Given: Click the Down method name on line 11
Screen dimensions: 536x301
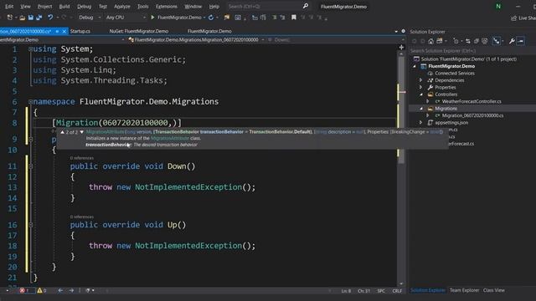Looking at the screenshot, I should pos(177,166).
